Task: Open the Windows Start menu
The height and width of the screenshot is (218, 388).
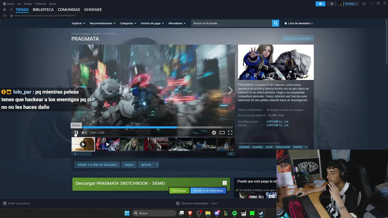Action: click(x=127, y=213)
